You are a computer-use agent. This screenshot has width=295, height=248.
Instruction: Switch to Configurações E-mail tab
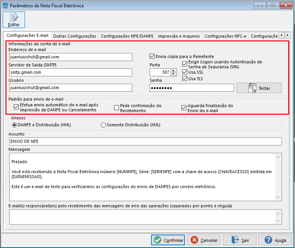click(28, 35)
